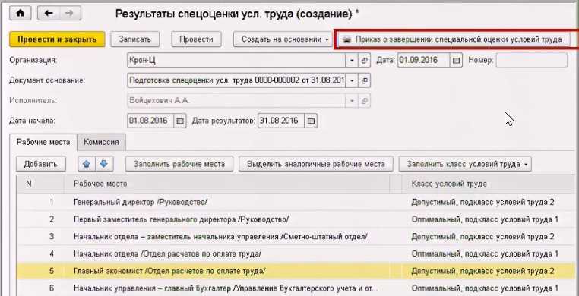Move row up with blue arrow
This screenshot has width=579, height=296.
(87, 164)
